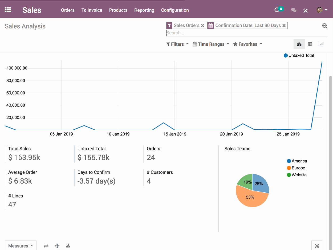Click the flip axis arrows icon
The image size is (333, 250).
click(x=46, y=246)
